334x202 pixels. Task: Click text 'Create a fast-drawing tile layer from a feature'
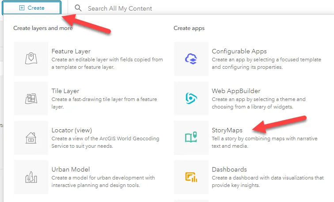coord(104,99)
